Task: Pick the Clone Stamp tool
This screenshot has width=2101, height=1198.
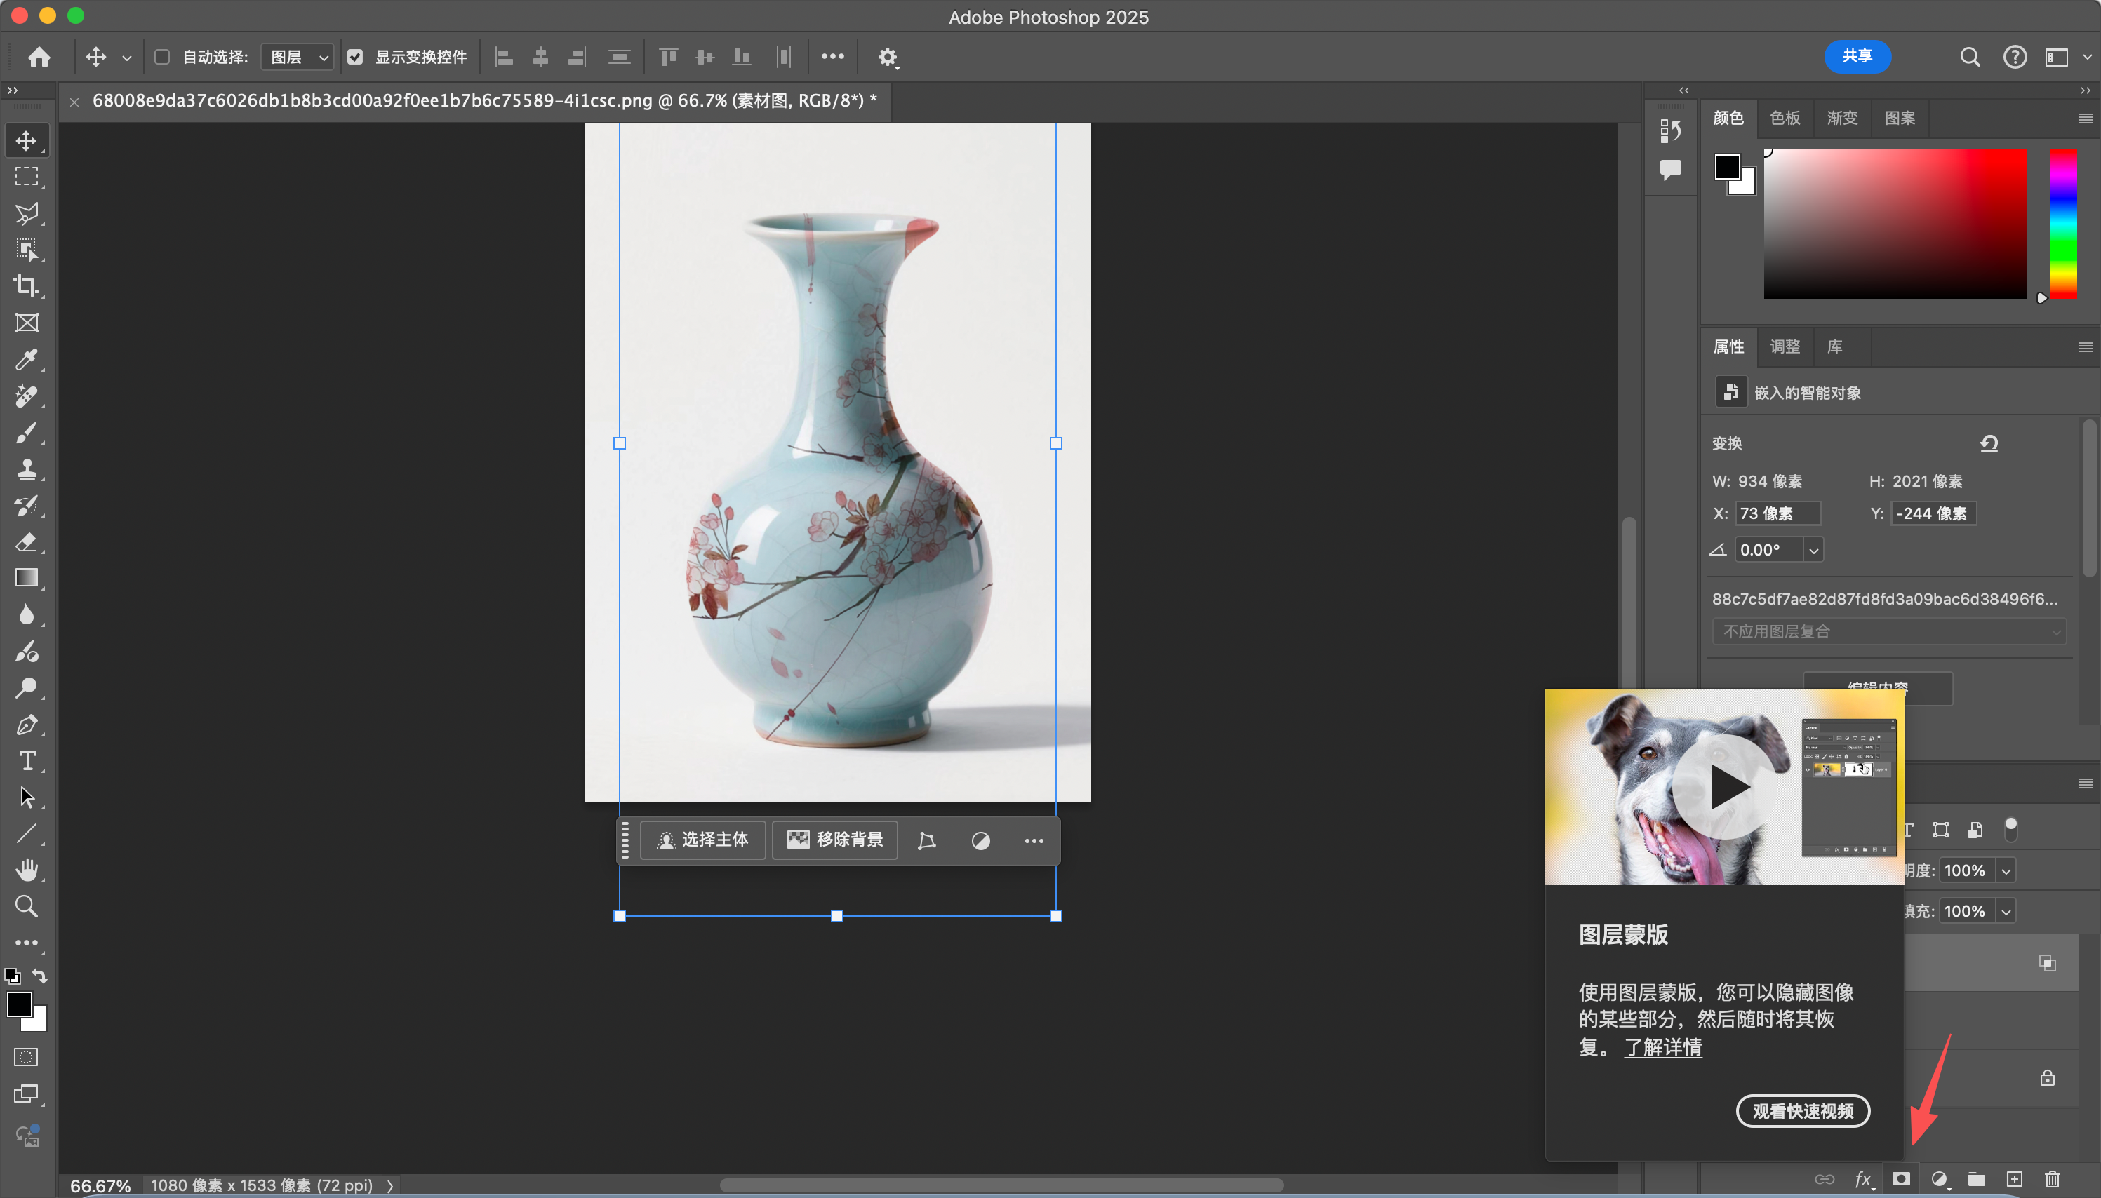Action: 27,469
